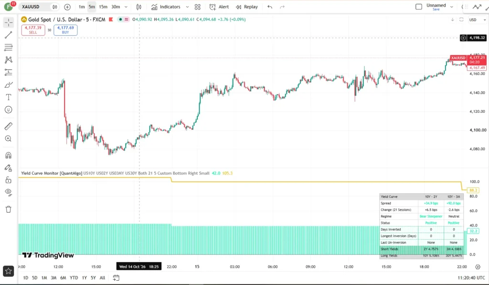
Task: Select the 5m timeframe
Action: pos(92,7)
